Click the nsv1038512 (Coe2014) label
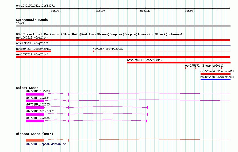Image resolution: width=238 pixels, height=152 pixels. point(32,54)
